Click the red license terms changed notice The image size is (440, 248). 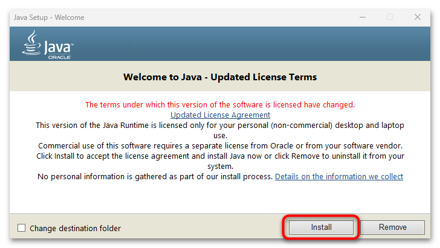tap(220, 104)
